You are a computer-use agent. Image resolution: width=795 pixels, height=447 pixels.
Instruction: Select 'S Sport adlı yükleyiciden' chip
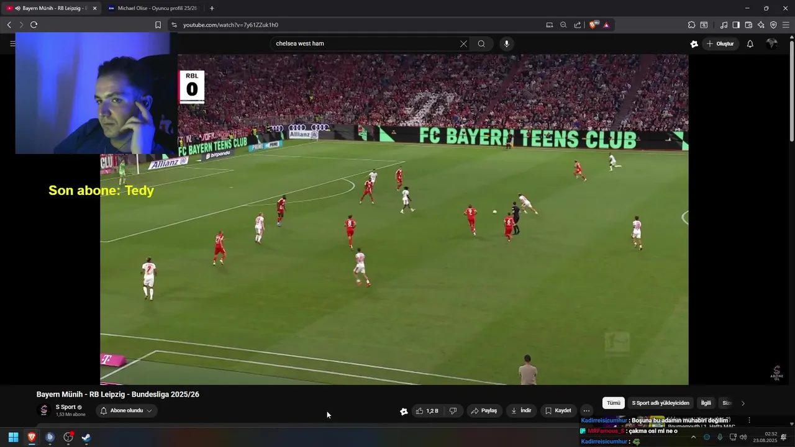(x=660, y=403)
